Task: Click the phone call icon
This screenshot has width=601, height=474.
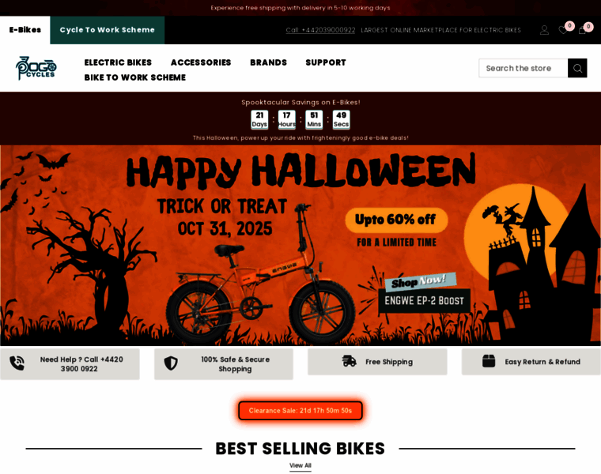Action: coord(17,363)
